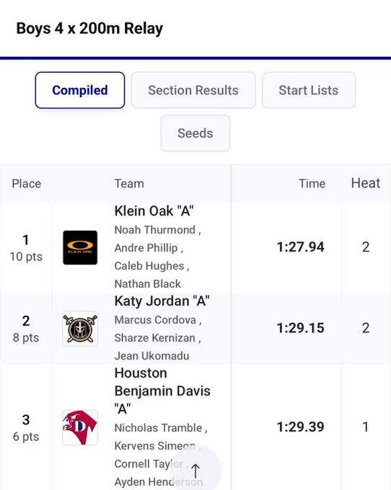View athlete Nicholas Tramble

pyautogui.click(x=158, y=428)
